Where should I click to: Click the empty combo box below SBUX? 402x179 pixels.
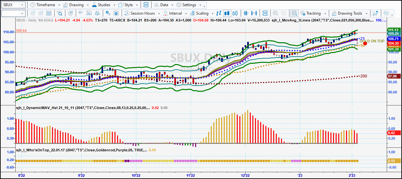click(x=13, y=13)
